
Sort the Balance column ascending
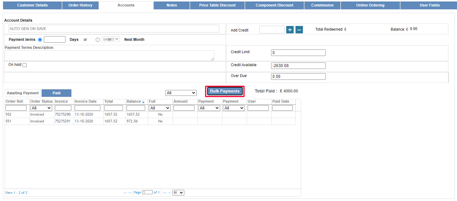(143, 101)
